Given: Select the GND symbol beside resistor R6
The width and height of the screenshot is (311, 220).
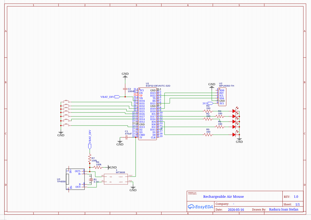Looking at the screenshot, I should tap(112, 167).
